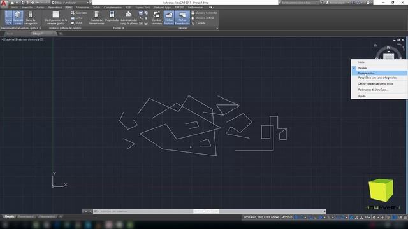Toggle the Barra de navegación button
The image size is (408, 229).
(x=31, y=18)
